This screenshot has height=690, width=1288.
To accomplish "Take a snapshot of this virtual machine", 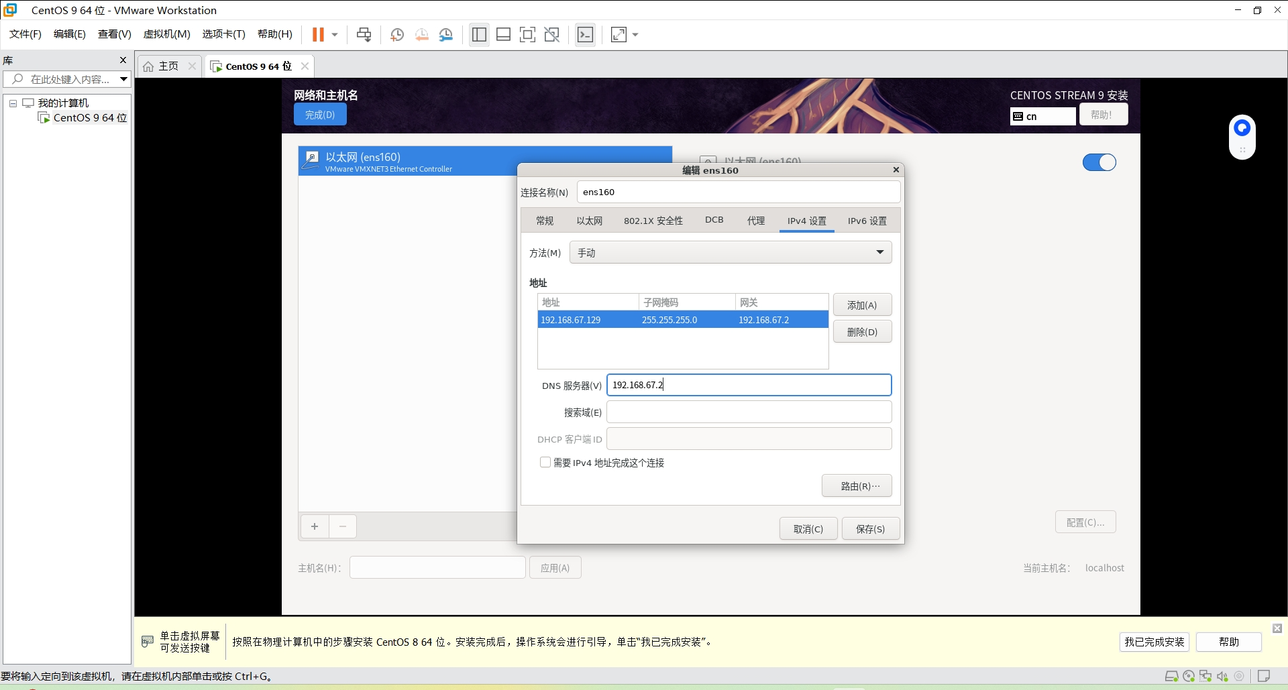I will (397, 34).
